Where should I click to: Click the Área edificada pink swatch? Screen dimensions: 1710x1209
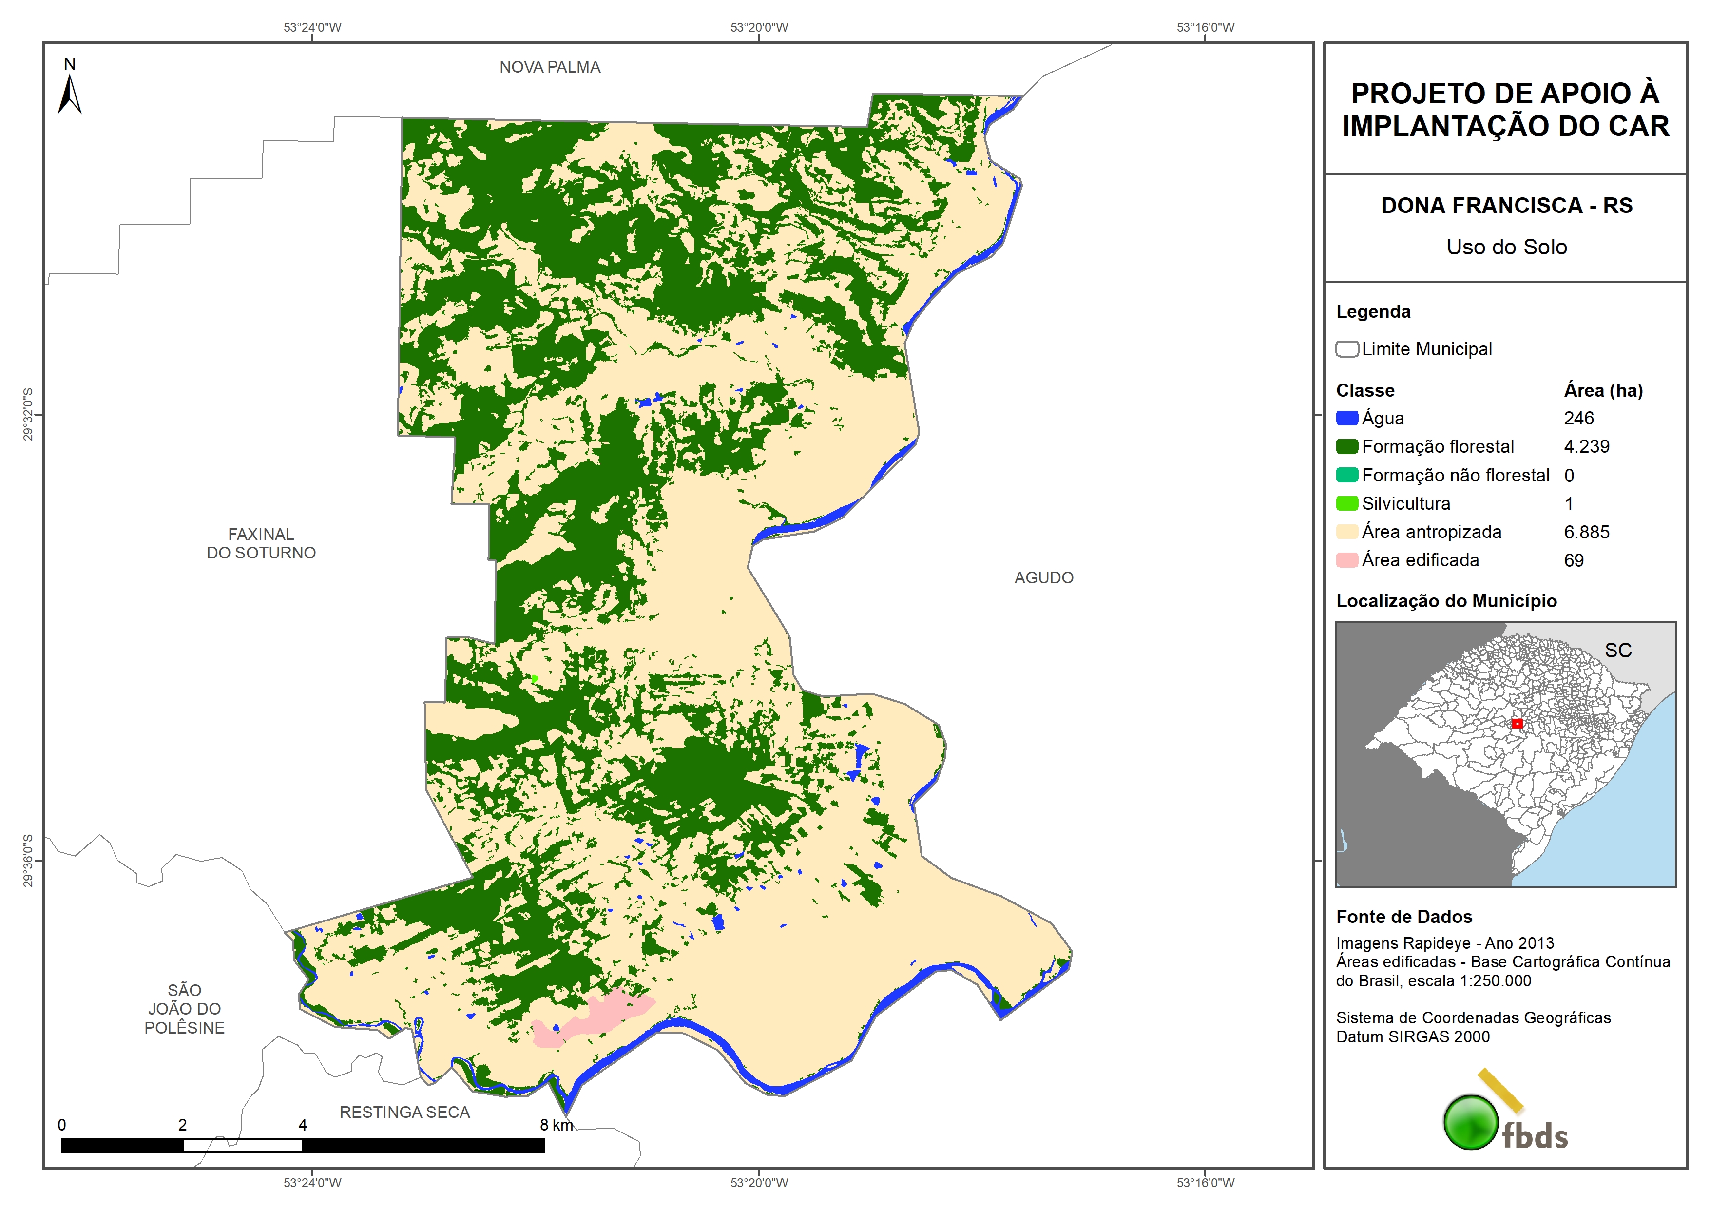(x=1346, y=560)
